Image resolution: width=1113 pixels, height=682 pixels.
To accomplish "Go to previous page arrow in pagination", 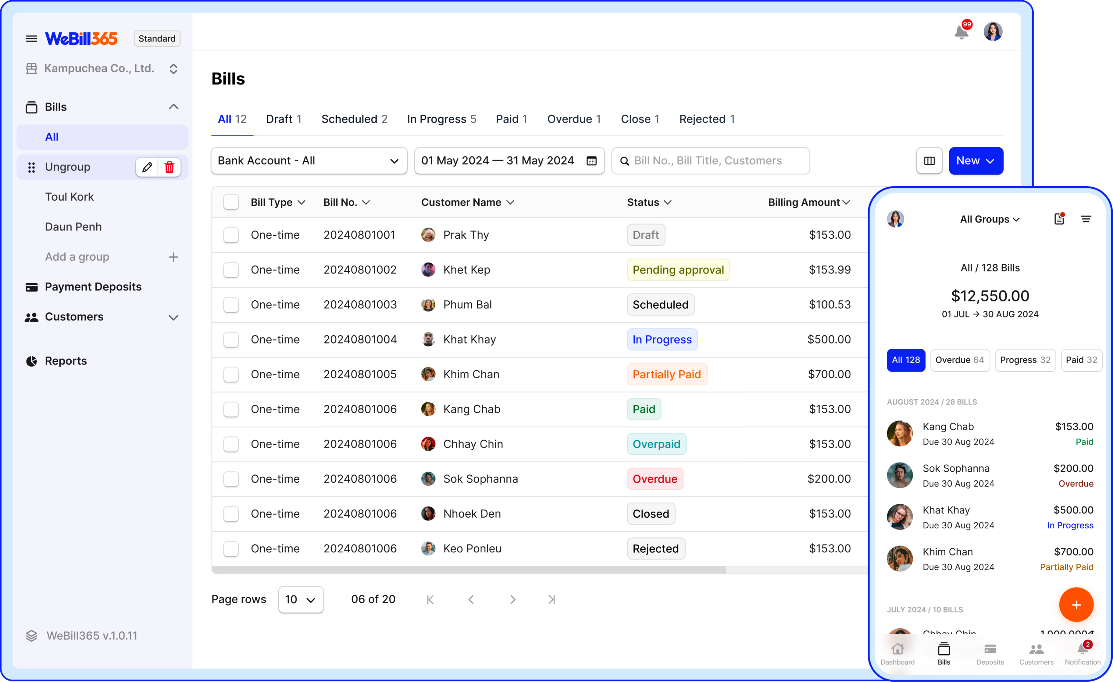I will click(471, 599).
